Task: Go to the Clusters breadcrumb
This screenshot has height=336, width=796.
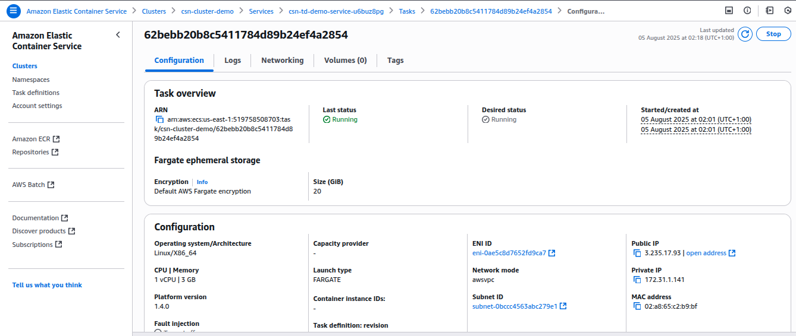Action: click(x=154, y=11)
